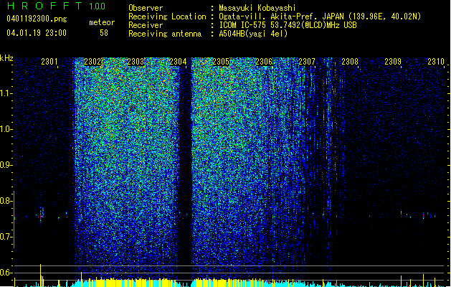Select observer name Masayuki Kobayashi

(x=257, y=8)
